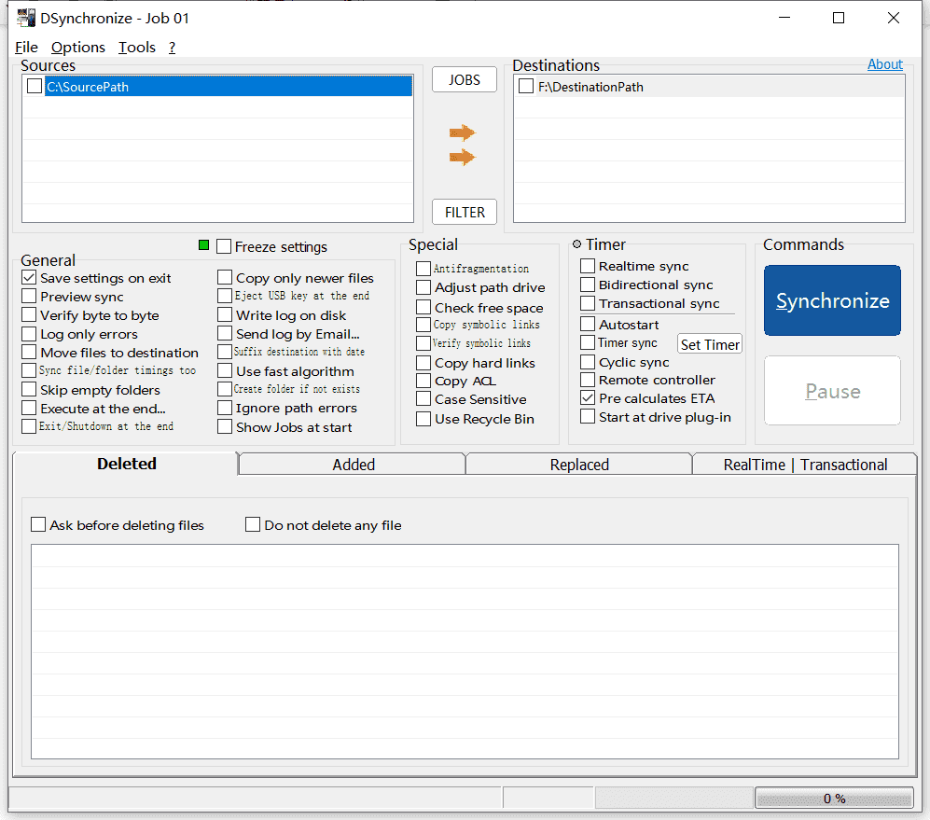Check Adjust path drive
930x820 pixels.
pyautogui.click(x=423, y=287)
